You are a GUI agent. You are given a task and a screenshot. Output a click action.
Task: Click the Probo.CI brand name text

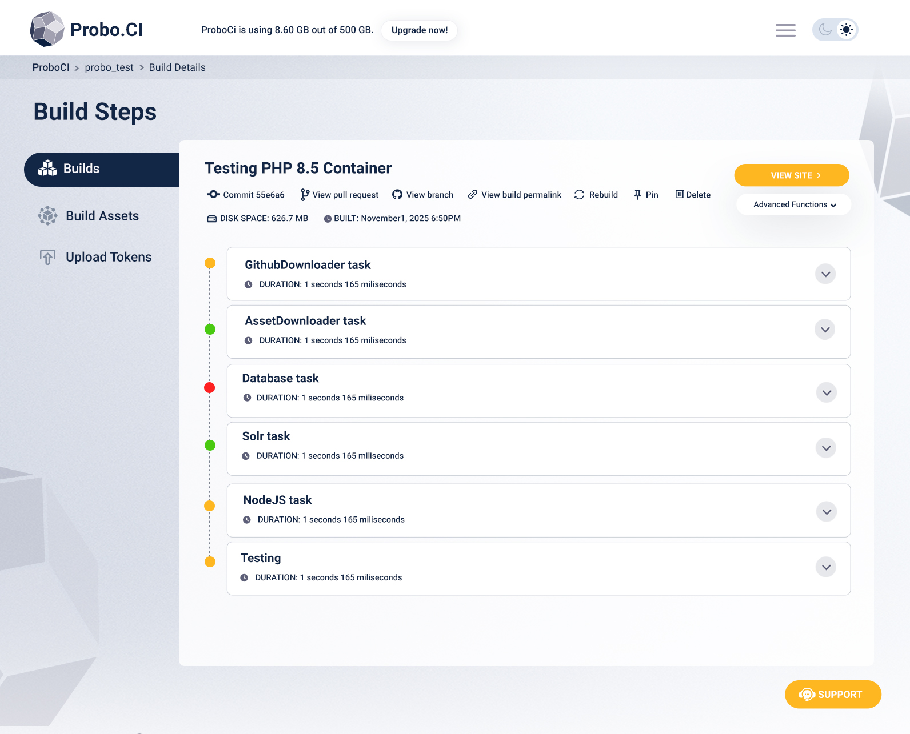point(106,30)
